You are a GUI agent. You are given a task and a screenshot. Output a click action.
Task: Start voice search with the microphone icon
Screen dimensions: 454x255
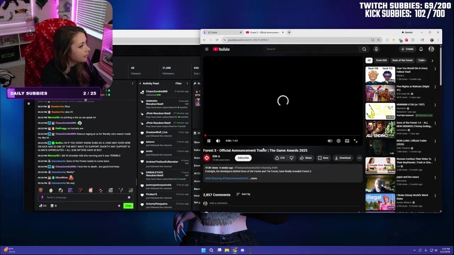[x=376, y=49]
